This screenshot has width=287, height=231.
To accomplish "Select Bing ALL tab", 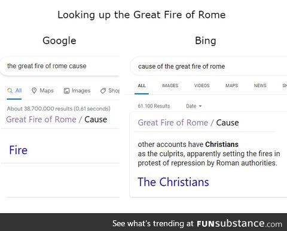I will coord(142,86).
